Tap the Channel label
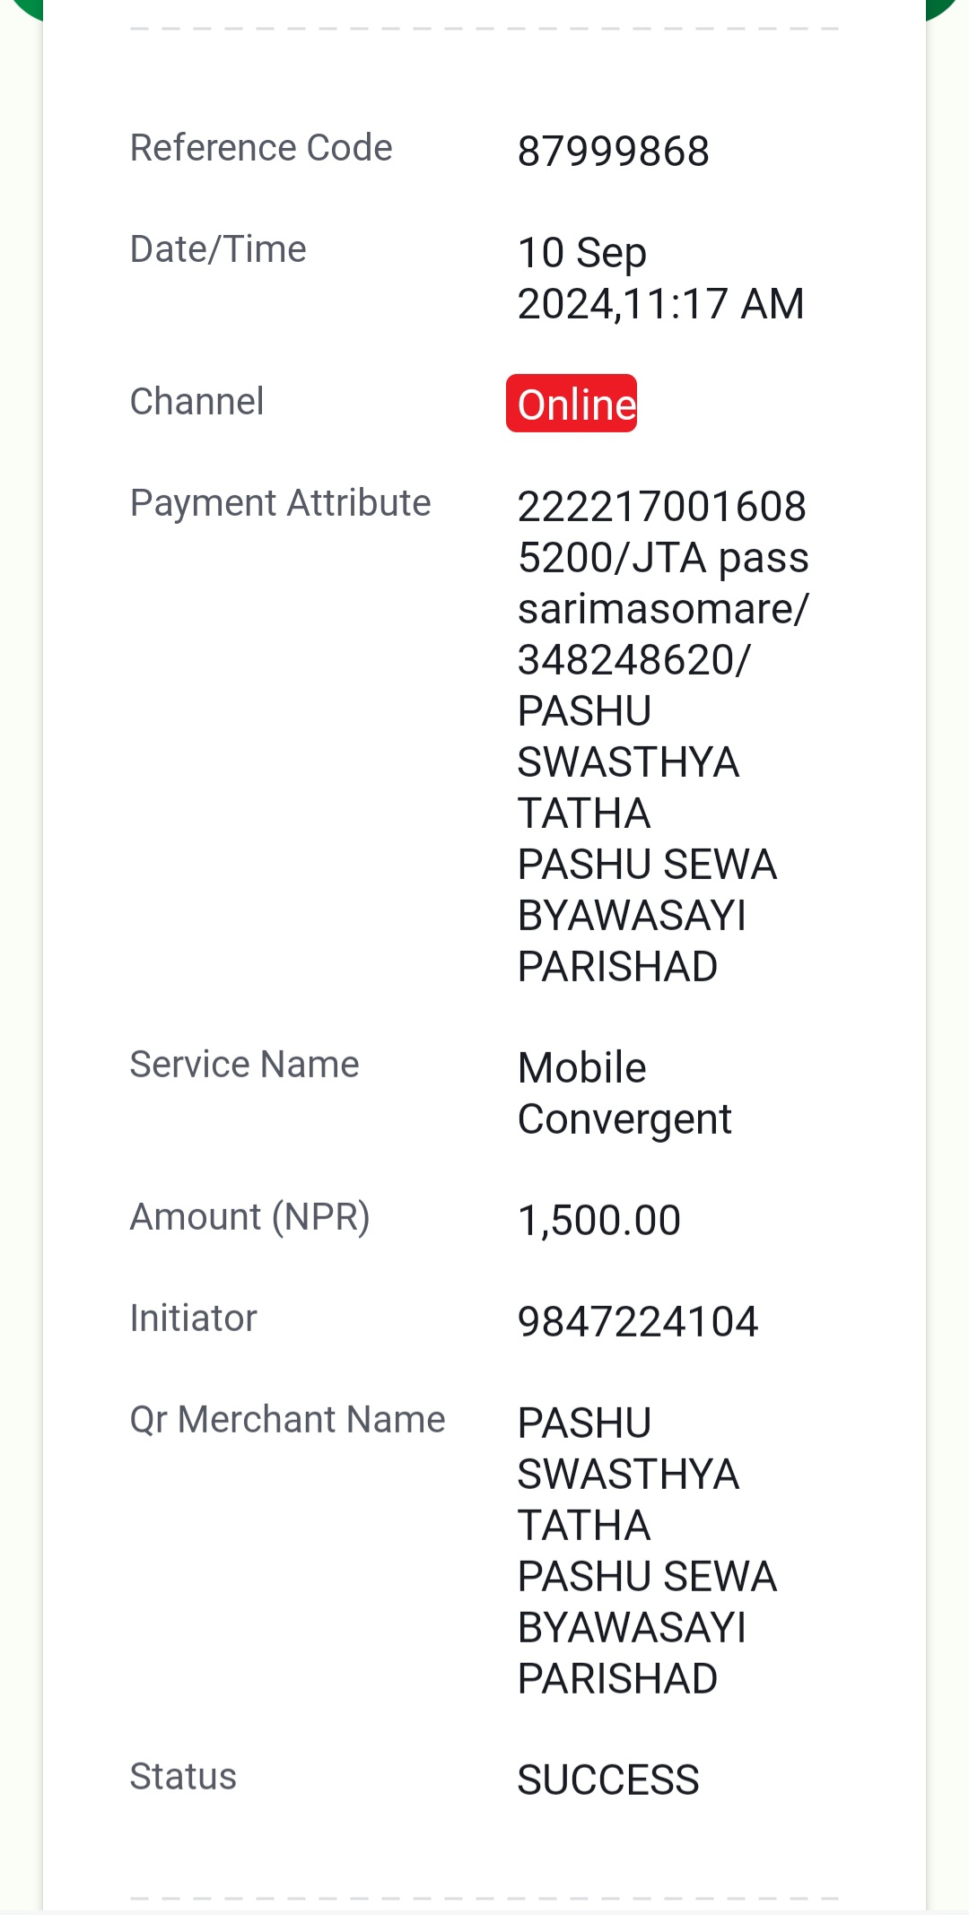 click(x=197, y=401)
